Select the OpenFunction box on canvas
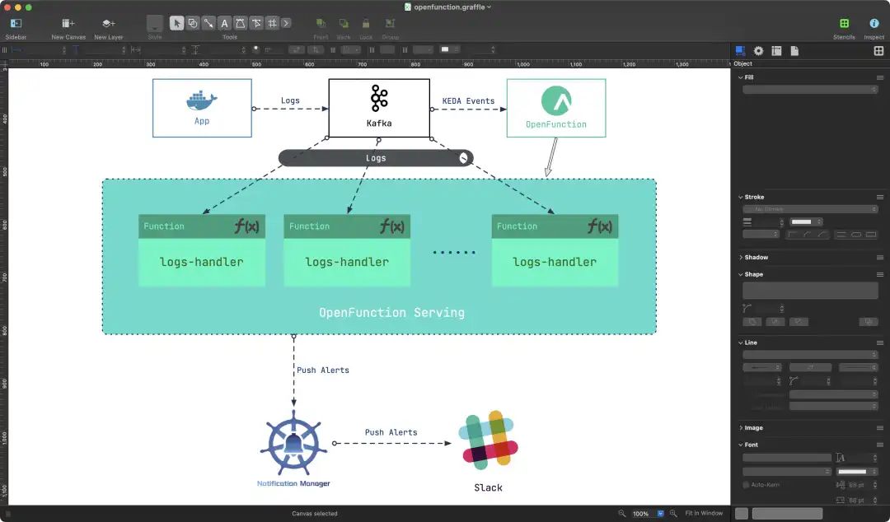Viewport: 890px width, 522px height. [x=556, y=109]
